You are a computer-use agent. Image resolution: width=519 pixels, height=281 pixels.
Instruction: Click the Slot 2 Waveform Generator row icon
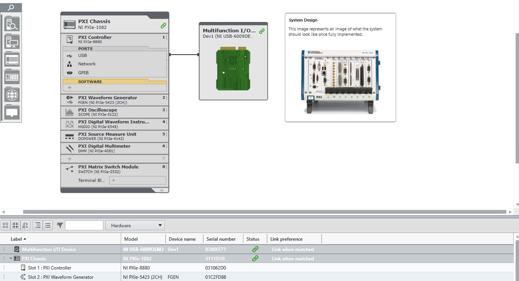click(23, 277)
